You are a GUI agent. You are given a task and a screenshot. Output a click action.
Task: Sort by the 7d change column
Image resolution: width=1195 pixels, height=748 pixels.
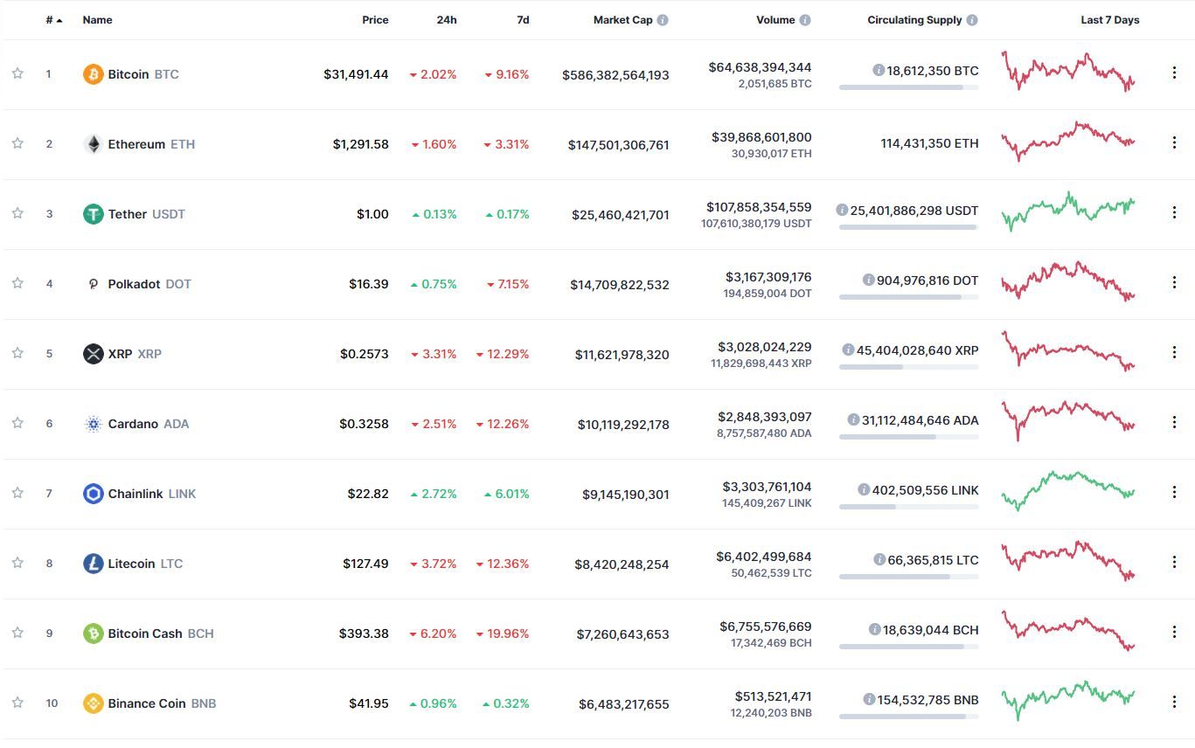tap(523, 20)
